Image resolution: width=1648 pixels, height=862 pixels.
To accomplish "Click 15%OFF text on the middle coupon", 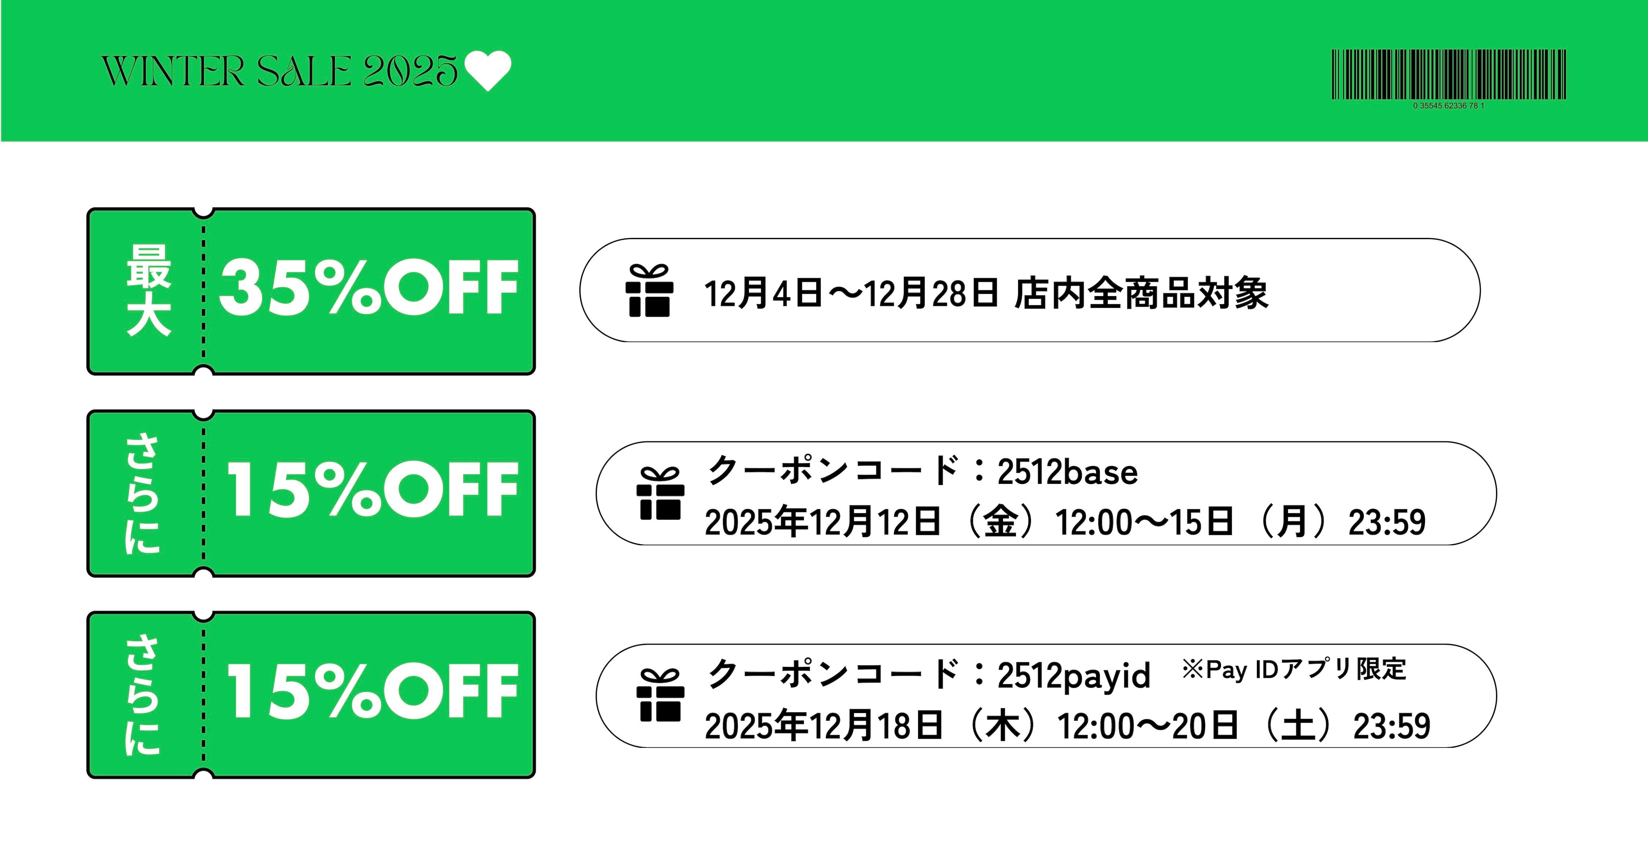I will [x=373, y=490].
